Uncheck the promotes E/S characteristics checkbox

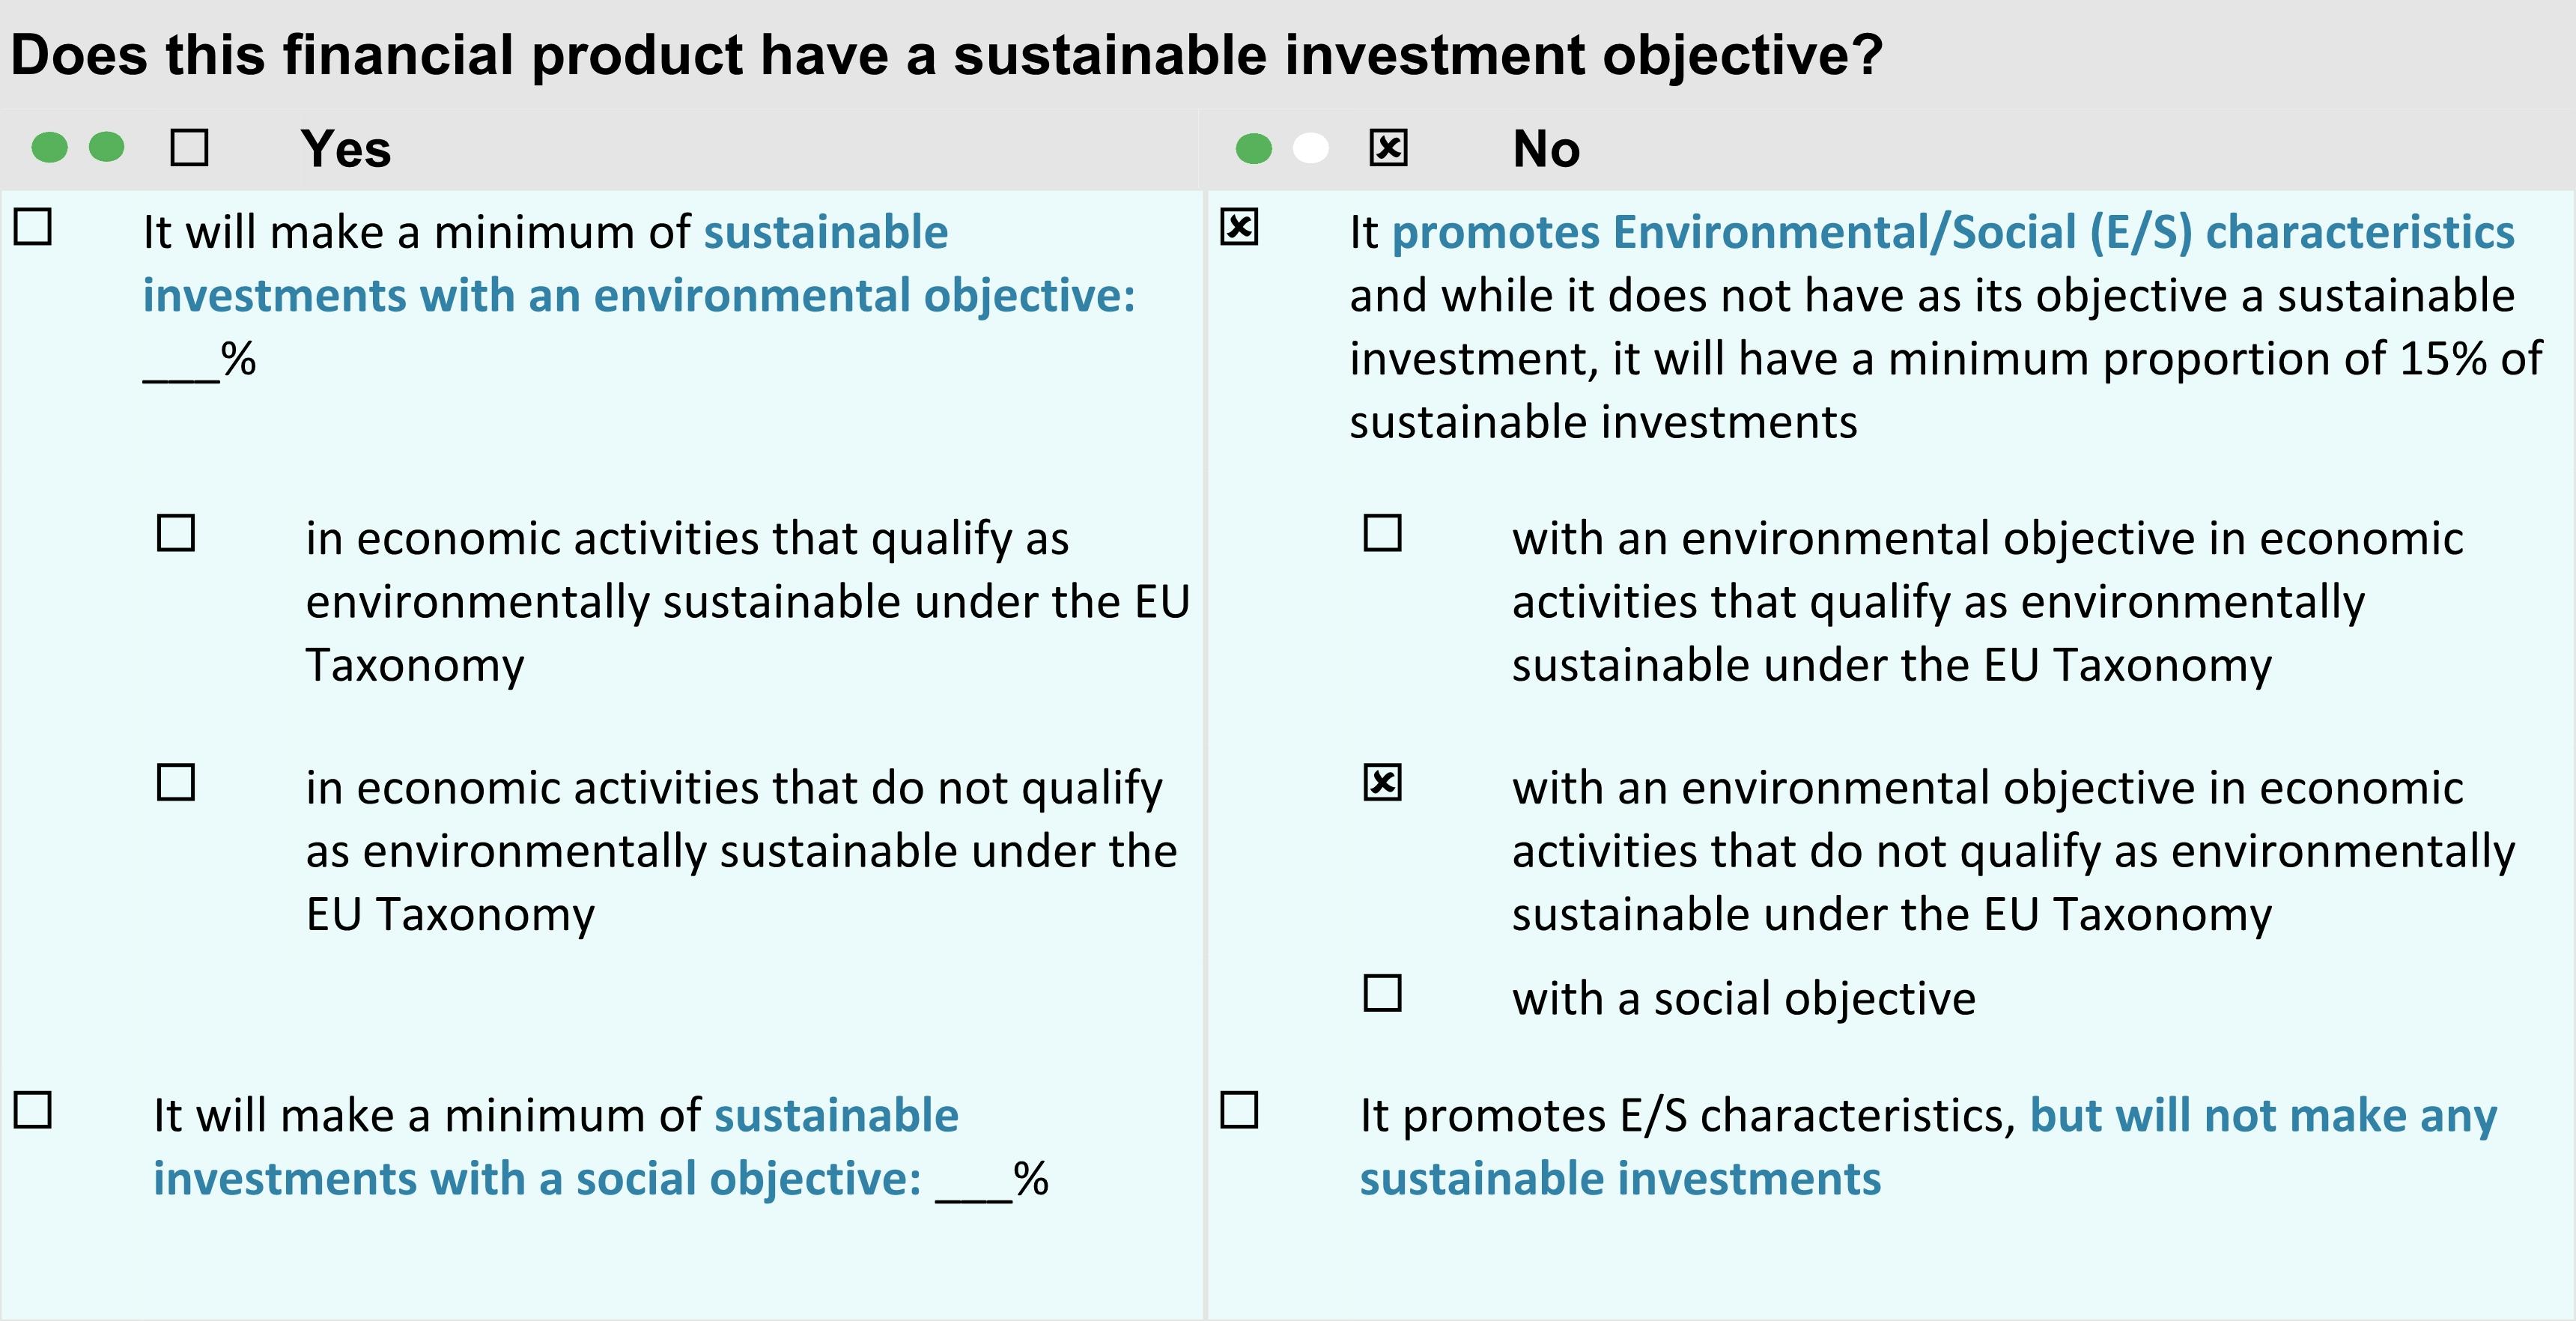click(x=1239, y=227)
